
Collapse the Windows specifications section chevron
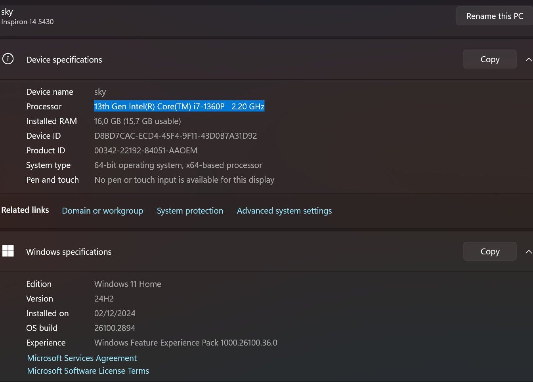pos(528,252)
